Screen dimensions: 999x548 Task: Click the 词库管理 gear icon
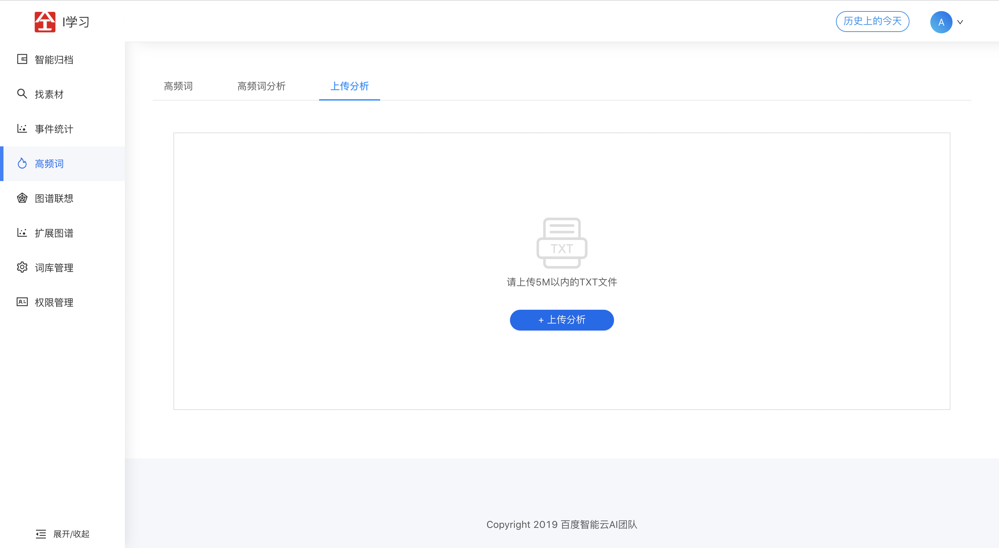tap(22, 267)
